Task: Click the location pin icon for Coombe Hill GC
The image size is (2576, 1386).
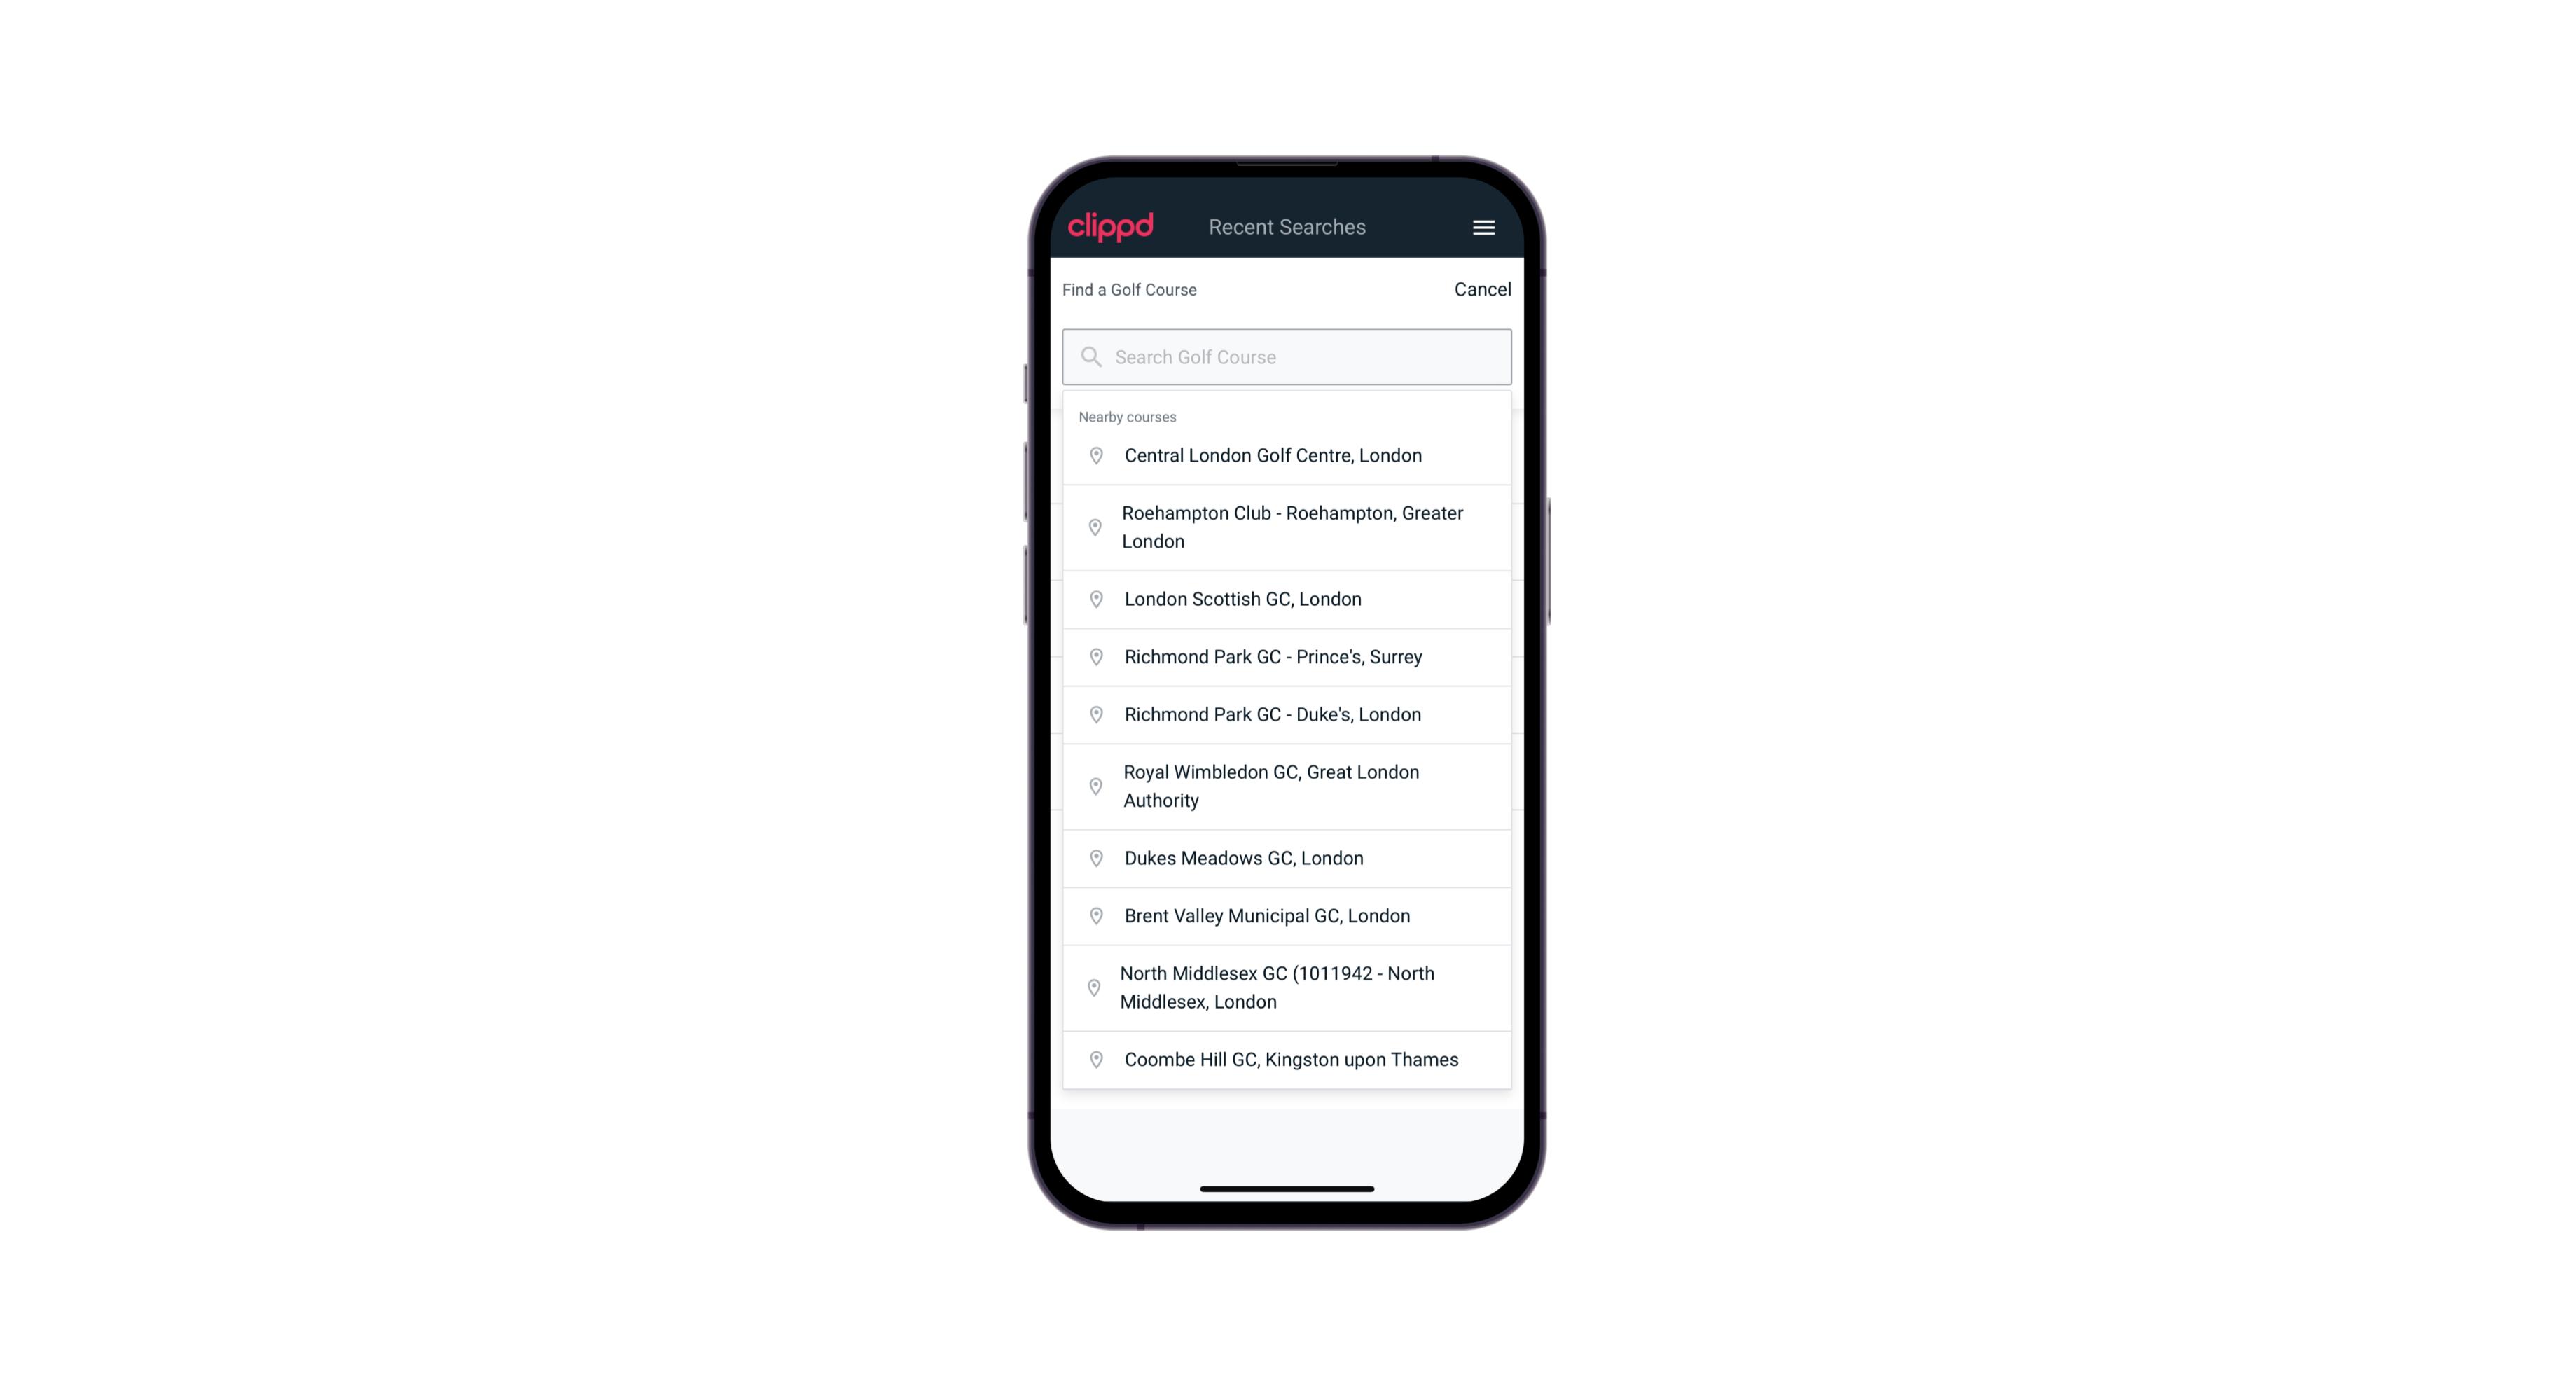Action: (1093, 1060)
